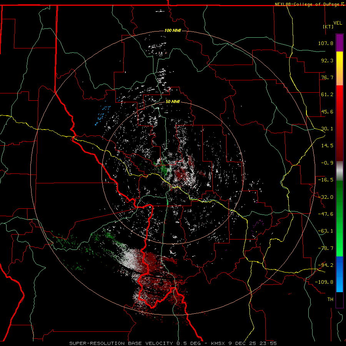Click the 100 NMI range ring label

click(x=173, y=30)
